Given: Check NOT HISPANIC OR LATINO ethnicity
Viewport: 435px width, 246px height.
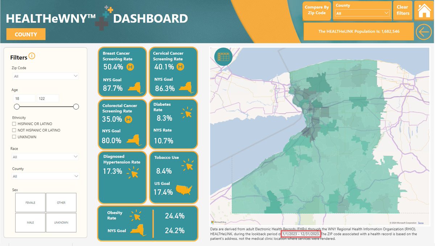Looking at the screenshot, I should (x=14, y=130).
